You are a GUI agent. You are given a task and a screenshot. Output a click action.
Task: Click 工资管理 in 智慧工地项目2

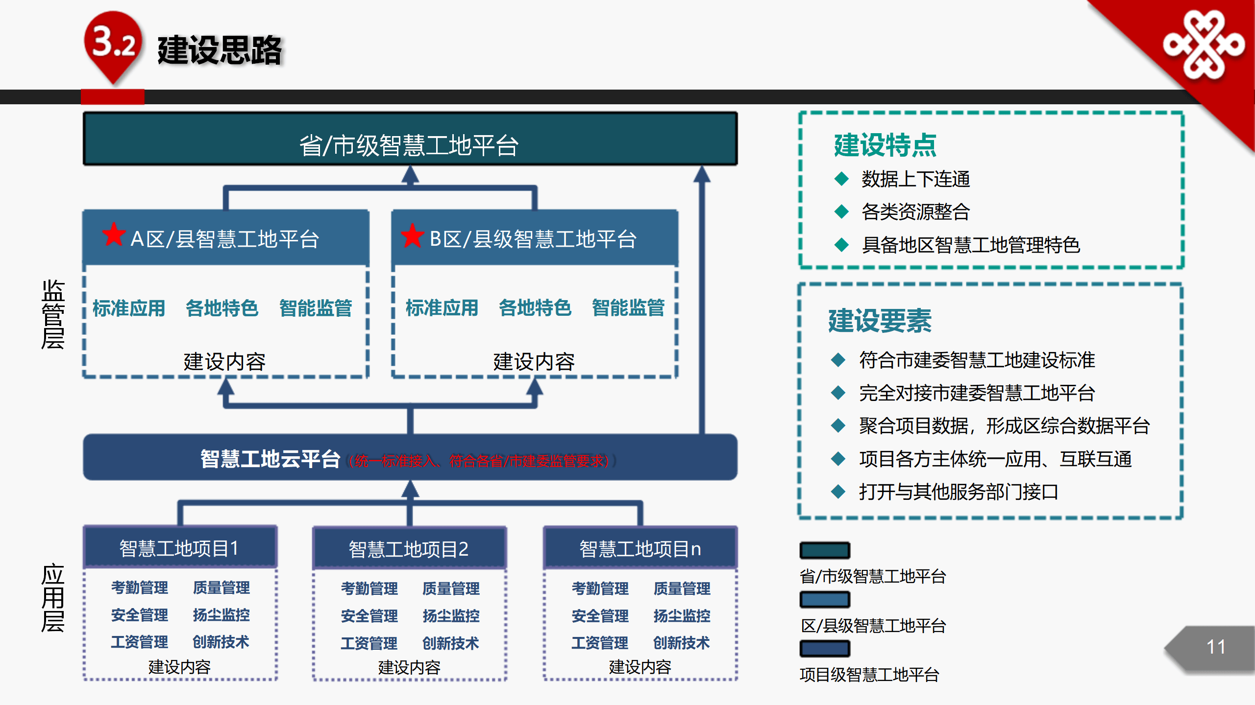click(x=369, y=643)
